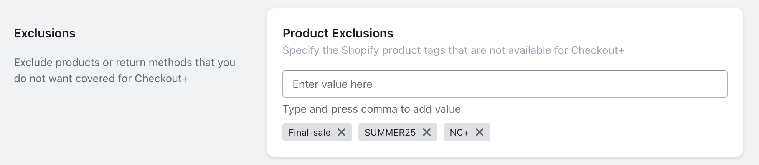Click 'Checkout+' in the card subtitle
Image resolution: width=759 pixels, height=165 pixels.
(597, 50)
